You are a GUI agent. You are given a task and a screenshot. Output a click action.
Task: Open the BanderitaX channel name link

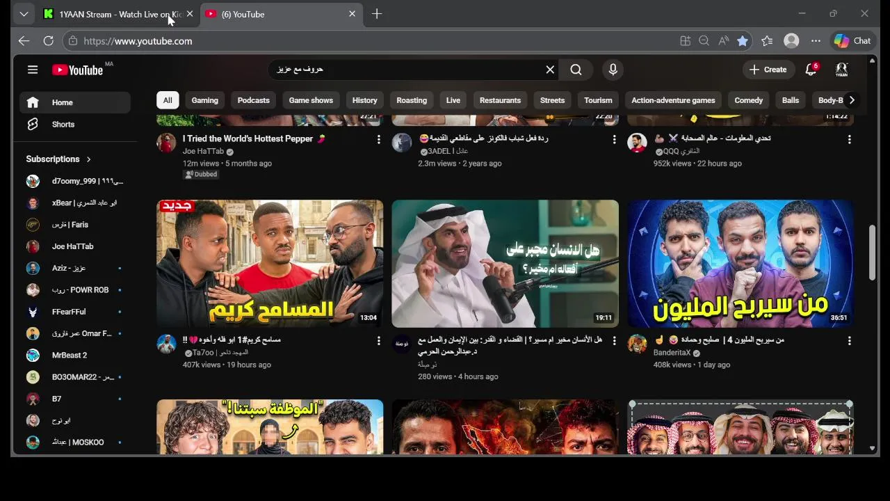(x=672, y=353)
